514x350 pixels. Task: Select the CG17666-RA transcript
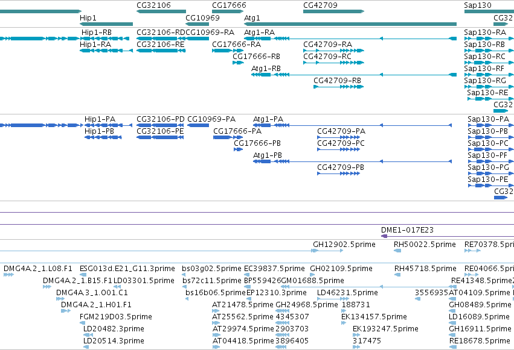click(x=228, y=51)
